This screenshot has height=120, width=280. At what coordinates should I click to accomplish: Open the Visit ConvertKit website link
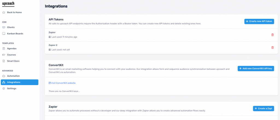pyautogui.click(x=63, y=83)
